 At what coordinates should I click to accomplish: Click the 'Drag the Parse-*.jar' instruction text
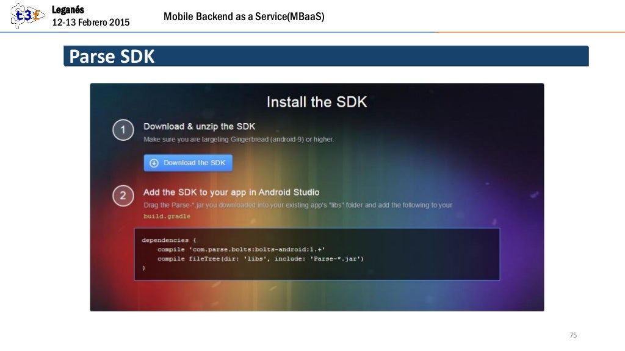pyautogui.click(x=298, y=205)
